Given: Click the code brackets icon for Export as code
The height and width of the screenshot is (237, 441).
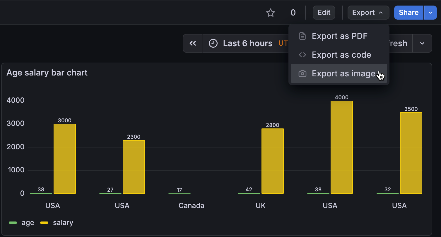Looking at the screenshot, I should point(302,54).
